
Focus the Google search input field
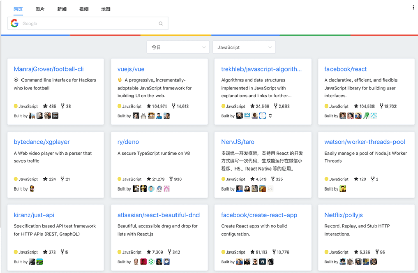[x=88, y=24]
